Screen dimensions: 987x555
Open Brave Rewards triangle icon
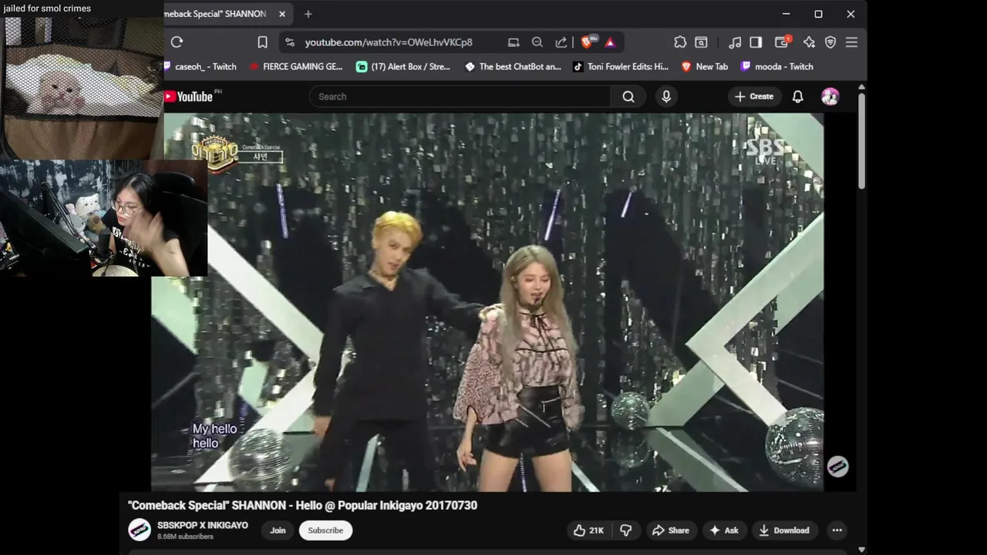[610, 42]
